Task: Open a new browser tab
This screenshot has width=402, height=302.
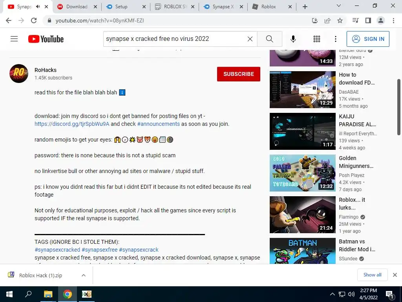Action: click(305, 7)
